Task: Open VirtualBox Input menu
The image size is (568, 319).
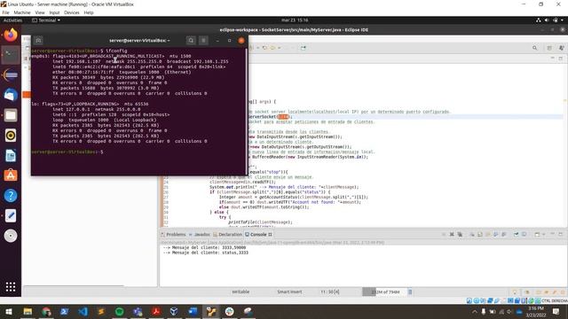Action: (54, 12)
